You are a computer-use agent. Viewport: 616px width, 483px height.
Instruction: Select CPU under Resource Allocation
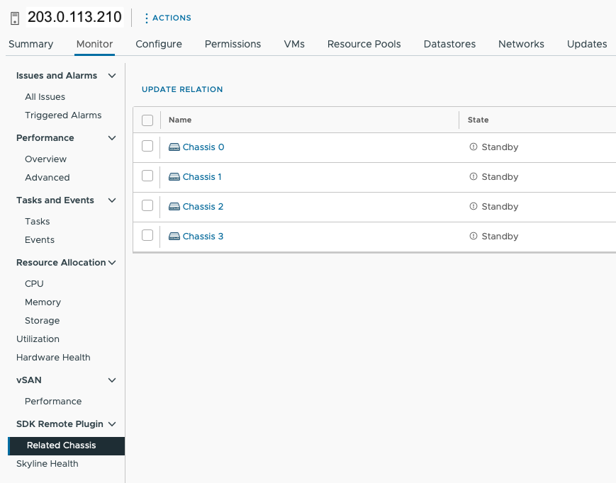pos(34,284)
